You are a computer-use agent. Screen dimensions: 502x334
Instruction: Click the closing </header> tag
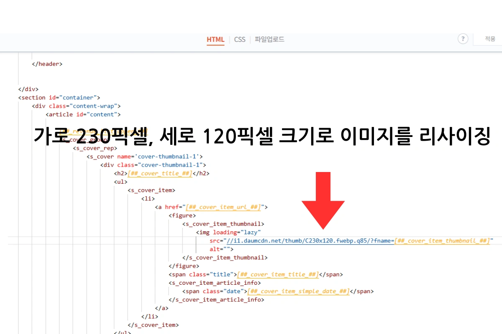coord(46,63)
